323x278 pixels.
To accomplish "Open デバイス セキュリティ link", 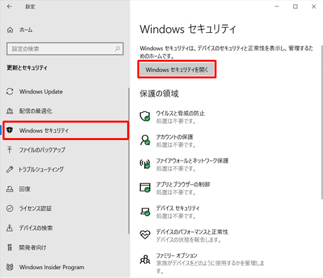I will pos(178,208).
